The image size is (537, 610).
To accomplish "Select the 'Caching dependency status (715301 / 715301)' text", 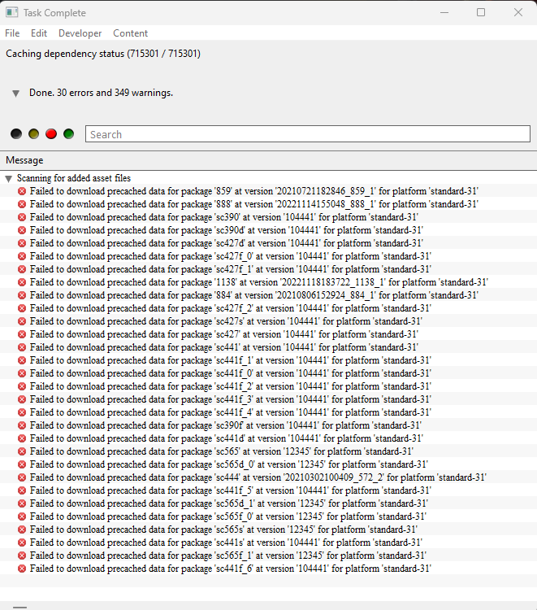I will coord(103,54).
